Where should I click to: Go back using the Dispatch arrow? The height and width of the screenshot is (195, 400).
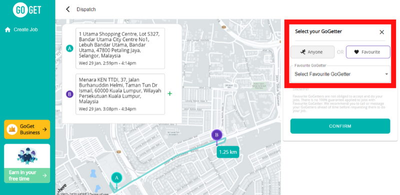67,9
